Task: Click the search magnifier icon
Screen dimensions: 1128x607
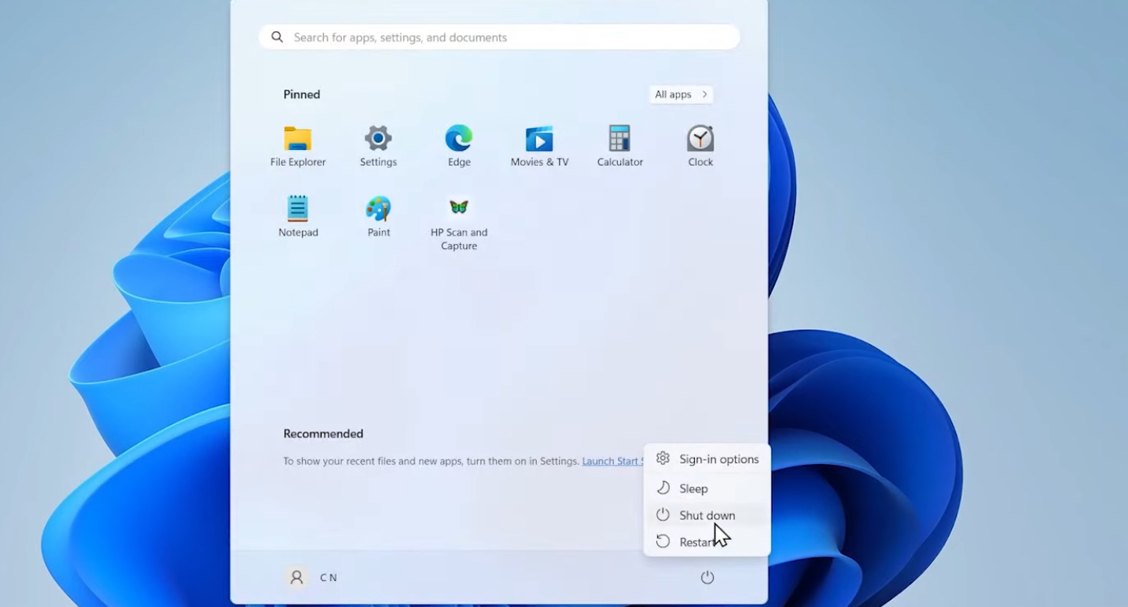Action: pyautogui.click(x=277, y=37)
